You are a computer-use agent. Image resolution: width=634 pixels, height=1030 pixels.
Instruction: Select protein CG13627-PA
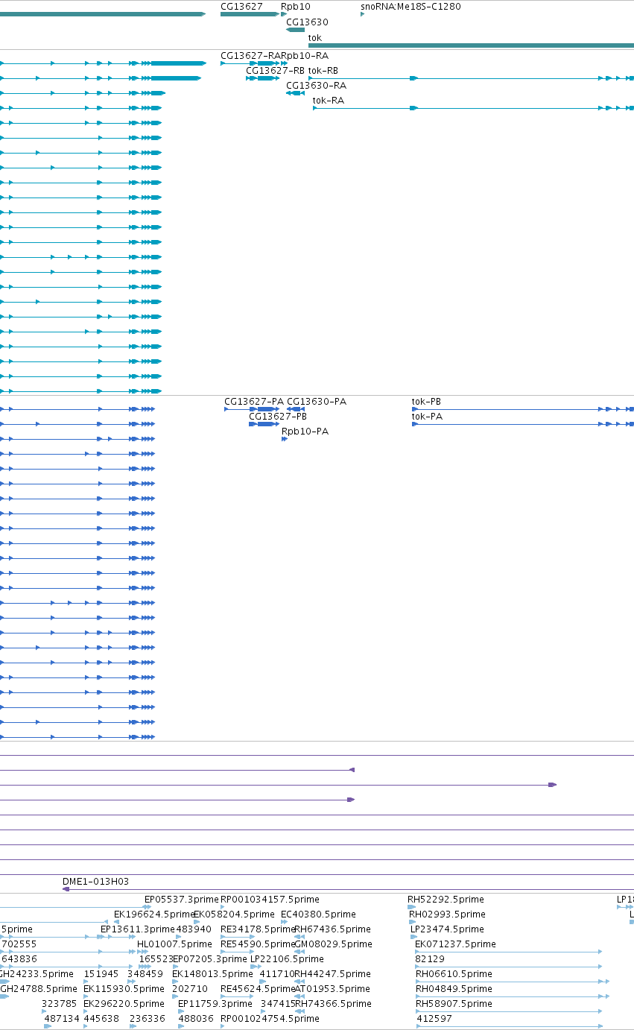254,401
